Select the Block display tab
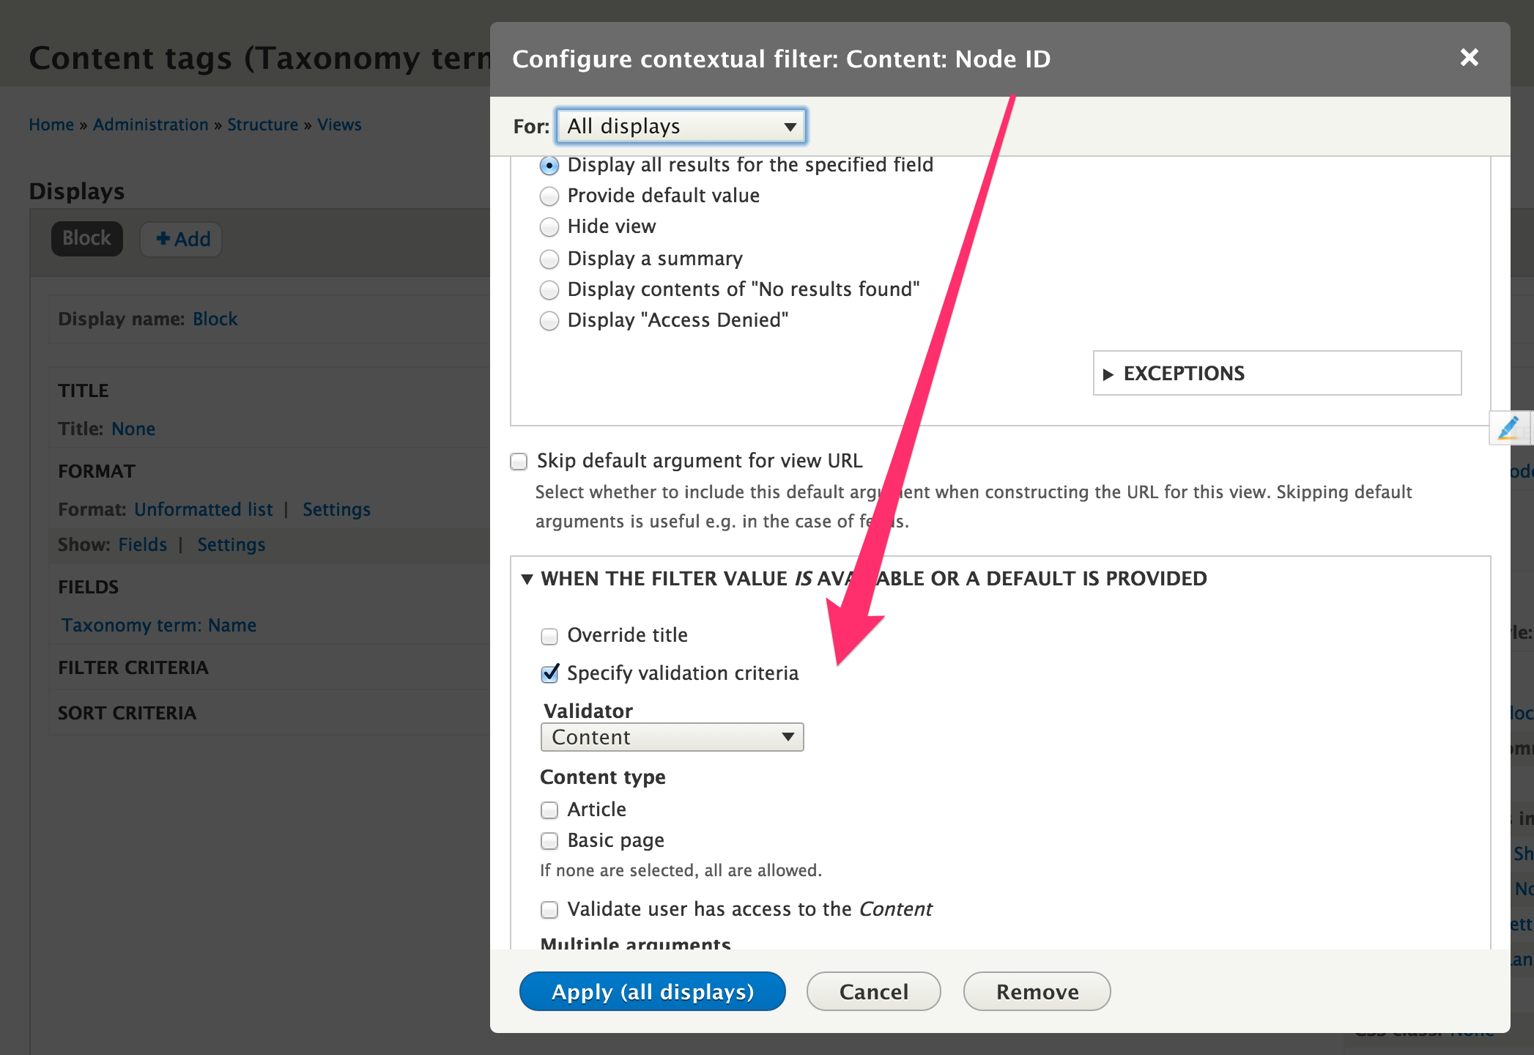This screenshot has height=1055, width=1534. click(86, 239)
